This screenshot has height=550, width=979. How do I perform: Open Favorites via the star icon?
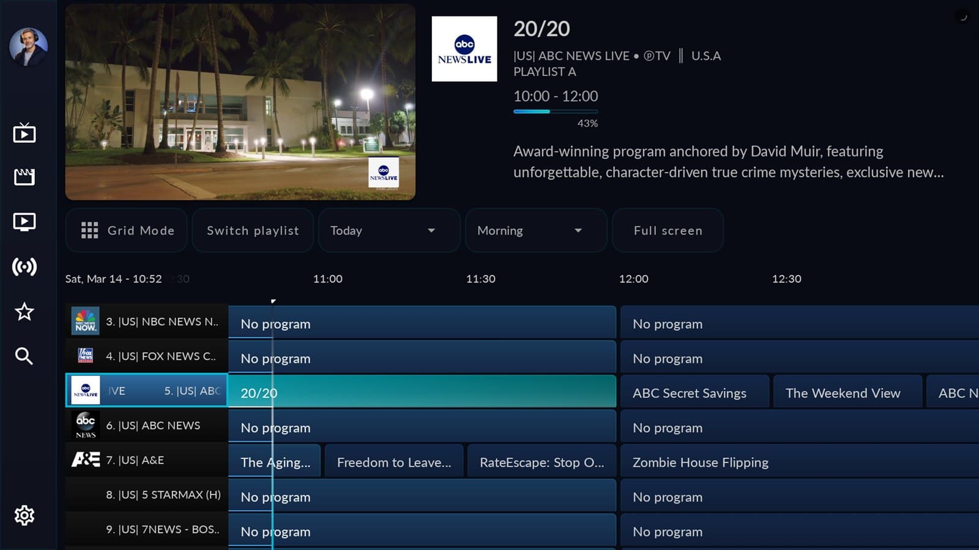tap(24, 312)
